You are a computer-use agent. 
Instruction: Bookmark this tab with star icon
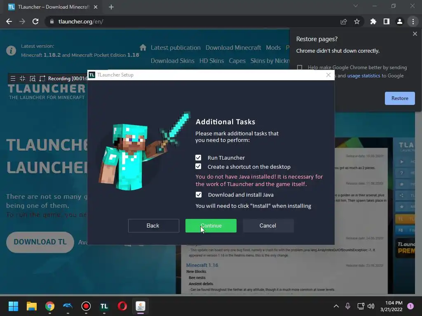pyautogui.click(x=356, y=21)
